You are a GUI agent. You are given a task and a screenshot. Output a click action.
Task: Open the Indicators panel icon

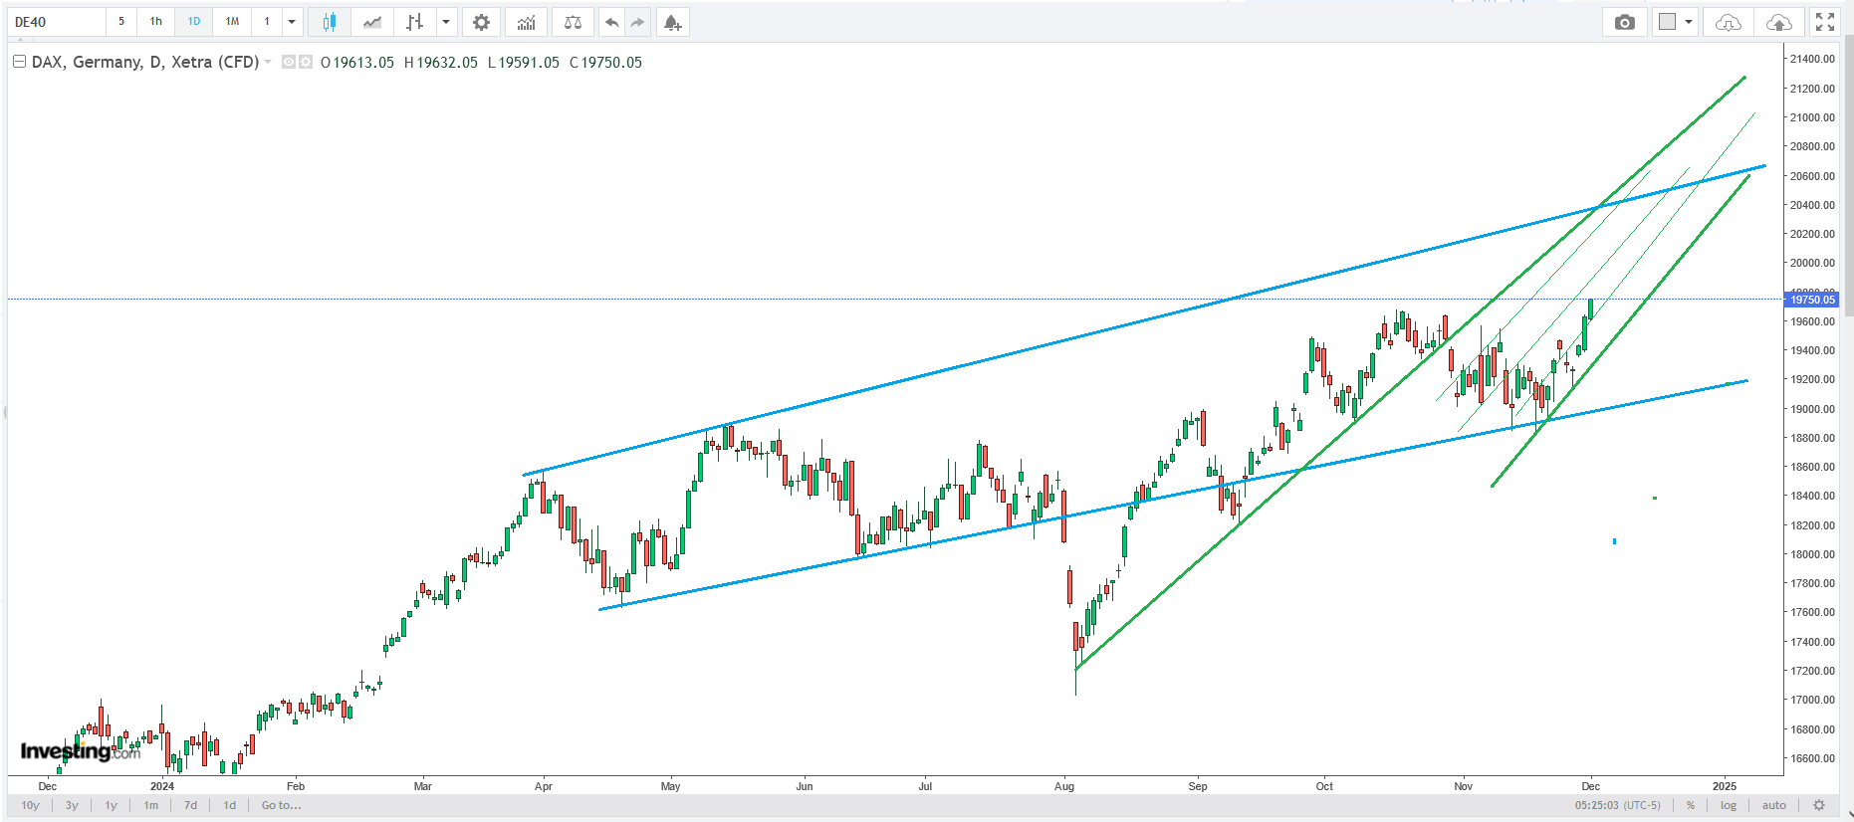[x=526, y=22]
